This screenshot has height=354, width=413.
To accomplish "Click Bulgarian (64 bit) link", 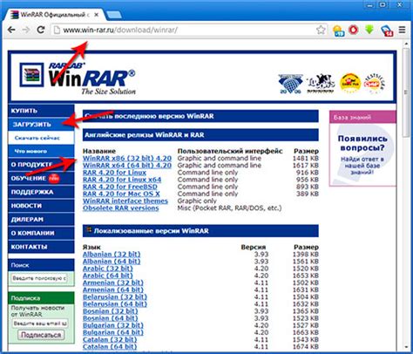I will pos(113,332).
